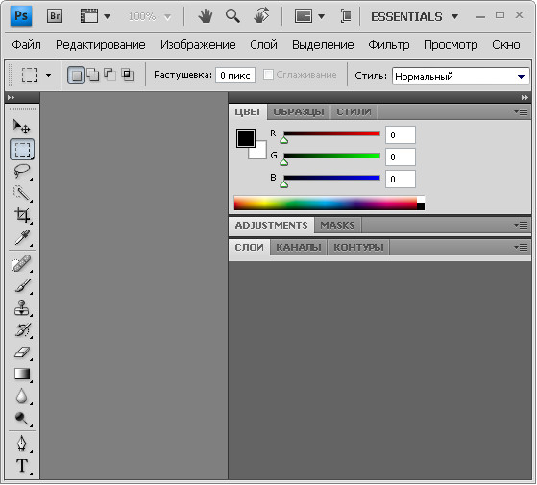The image size is (537, 485).
Task: Choose the Eyedropper tool
Action: (22, 237)
